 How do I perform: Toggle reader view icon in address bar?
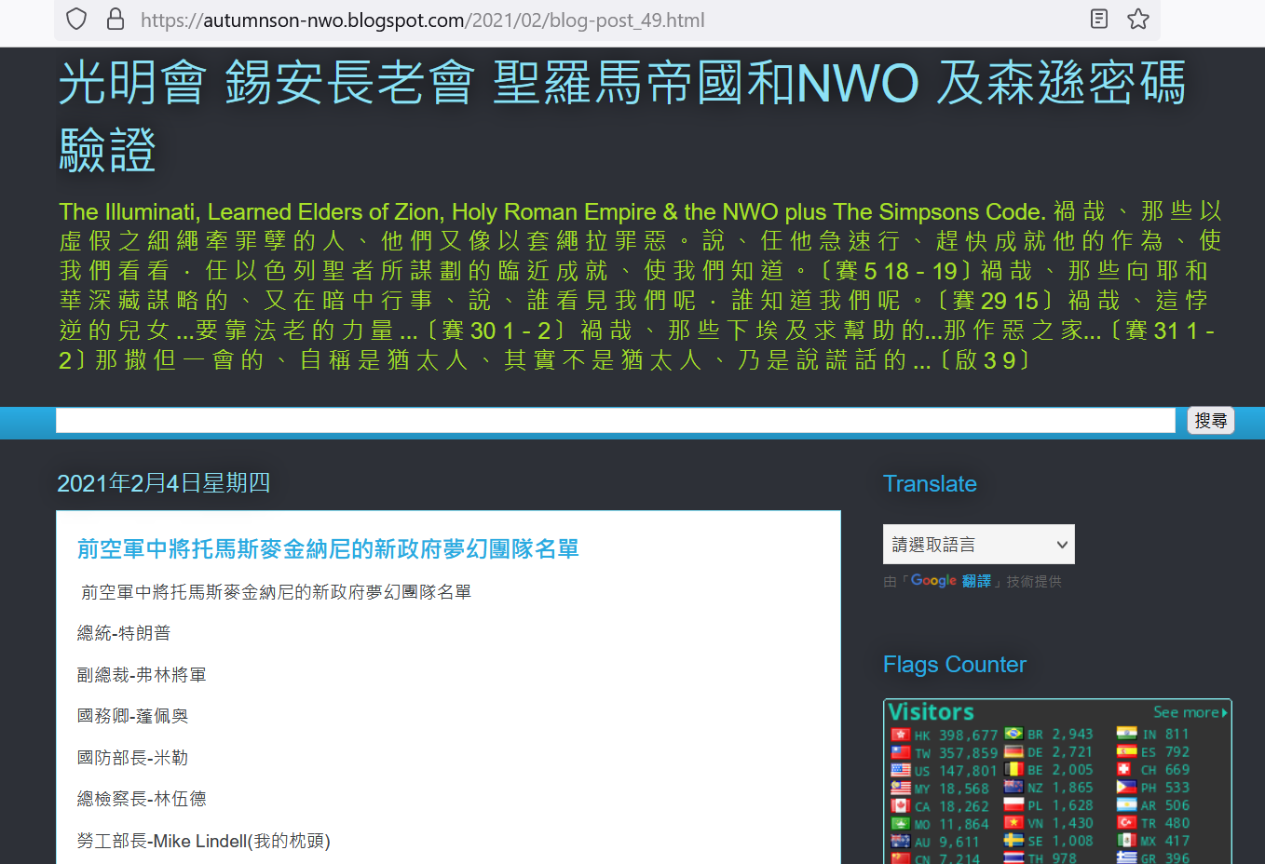(x=1099, y=20)
